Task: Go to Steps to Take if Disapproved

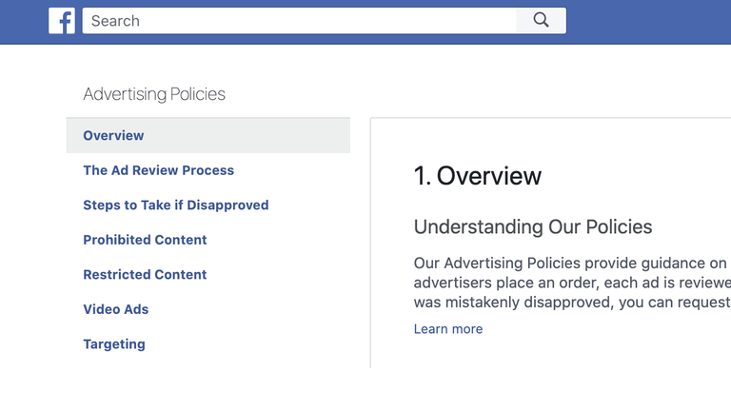Action: pyautogui.click(x=175, y=205)
